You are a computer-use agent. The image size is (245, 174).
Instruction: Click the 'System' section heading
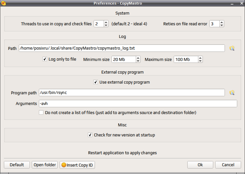[x=122, y=13]
